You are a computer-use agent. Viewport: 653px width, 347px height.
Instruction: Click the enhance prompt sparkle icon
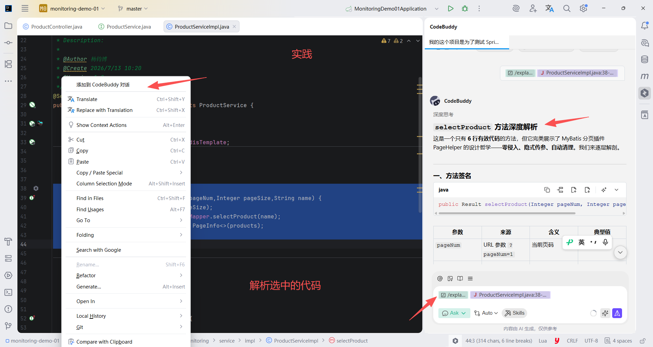[x=605, y=313]
